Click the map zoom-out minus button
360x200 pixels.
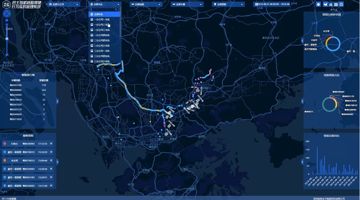pyautogui.click(x=7, y=55)
